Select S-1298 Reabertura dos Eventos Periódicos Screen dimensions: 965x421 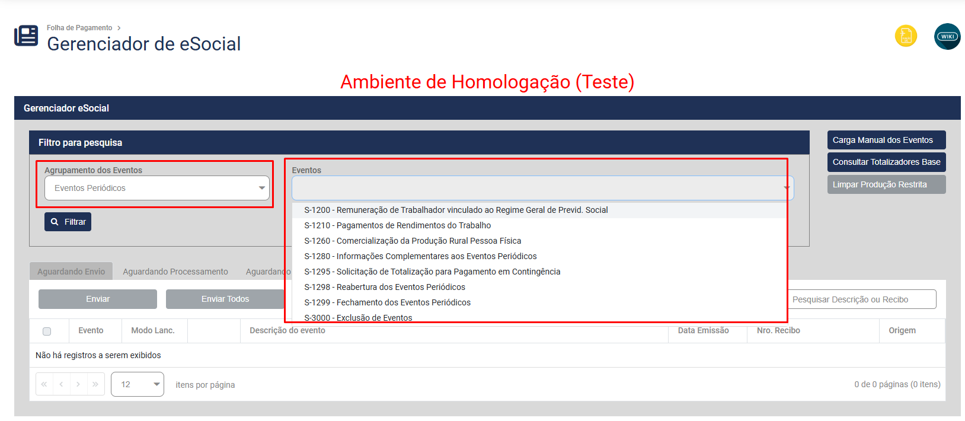pyautogui.click(x=539, y=287)
